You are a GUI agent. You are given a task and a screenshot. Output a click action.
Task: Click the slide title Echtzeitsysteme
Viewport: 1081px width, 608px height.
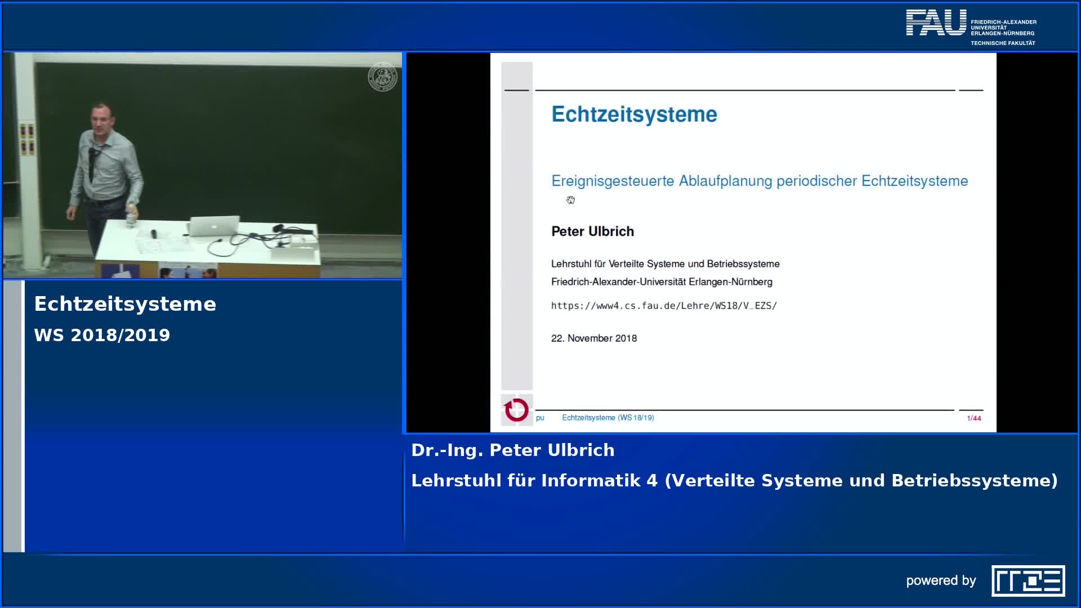[634, 114]
